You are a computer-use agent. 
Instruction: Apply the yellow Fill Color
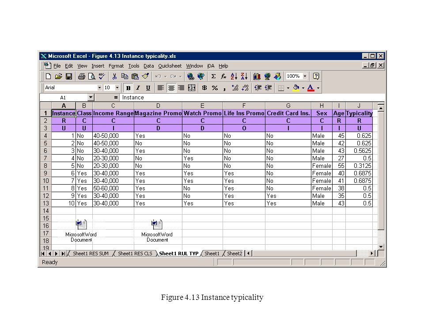[296, 88]
